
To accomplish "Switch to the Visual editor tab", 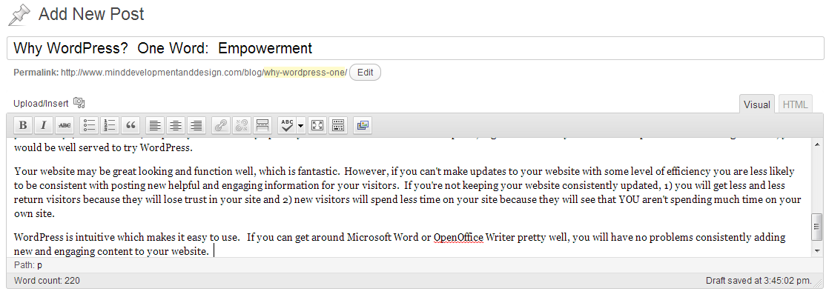I will point(757,105).
